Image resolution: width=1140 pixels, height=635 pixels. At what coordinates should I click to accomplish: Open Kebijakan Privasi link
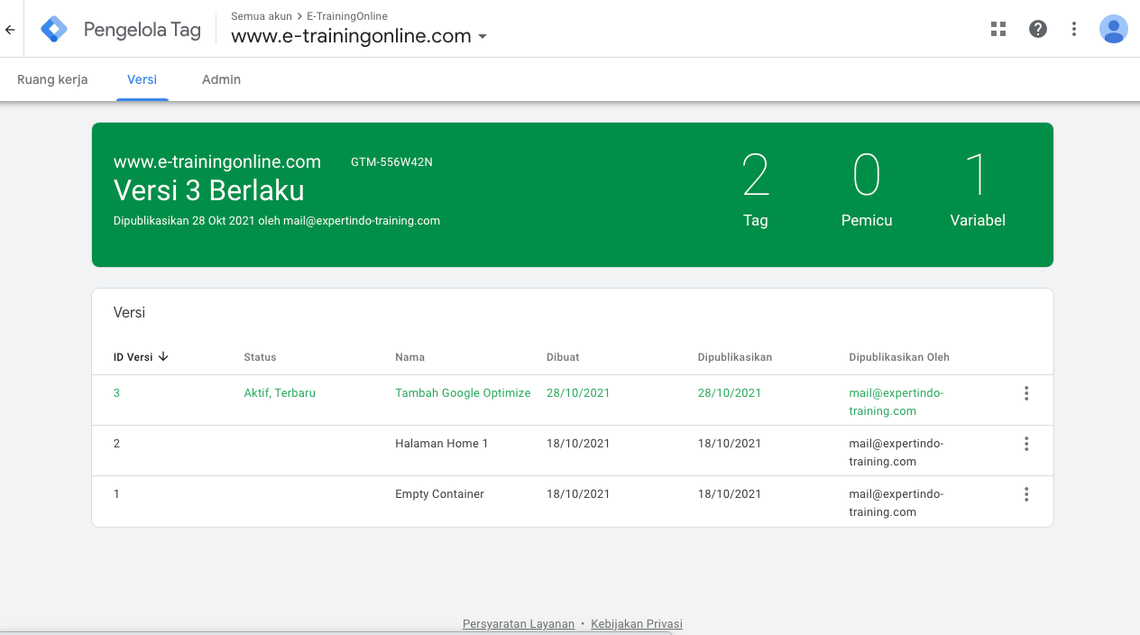click(637, 623)
